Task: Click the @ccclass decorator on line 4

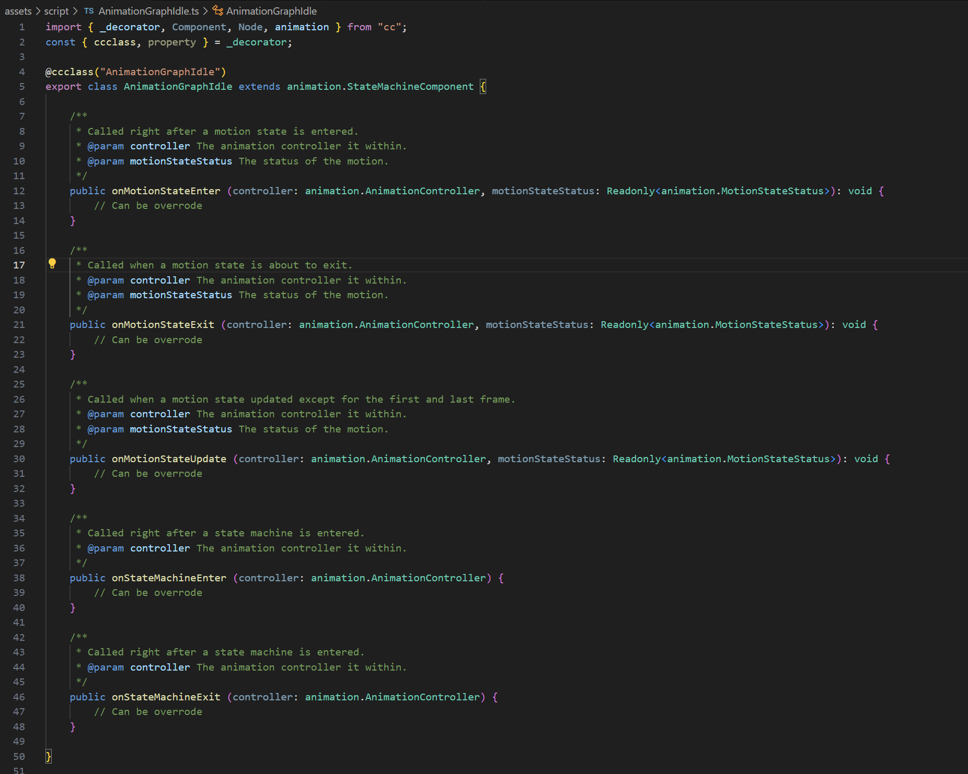Action: click(70, 72)
